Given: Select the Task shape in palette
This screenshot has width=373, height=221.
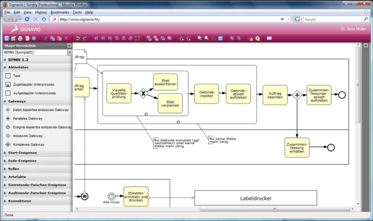Looking at the screenshot, I should click(16, 76).
